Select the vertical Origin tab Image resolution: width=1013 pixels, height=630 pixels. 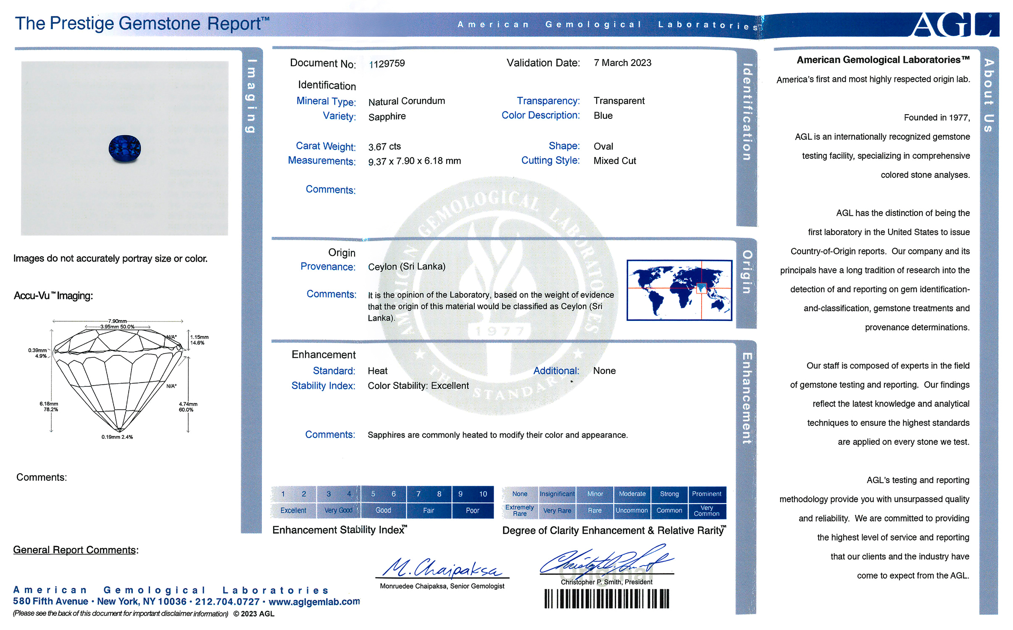click(747, 272)
